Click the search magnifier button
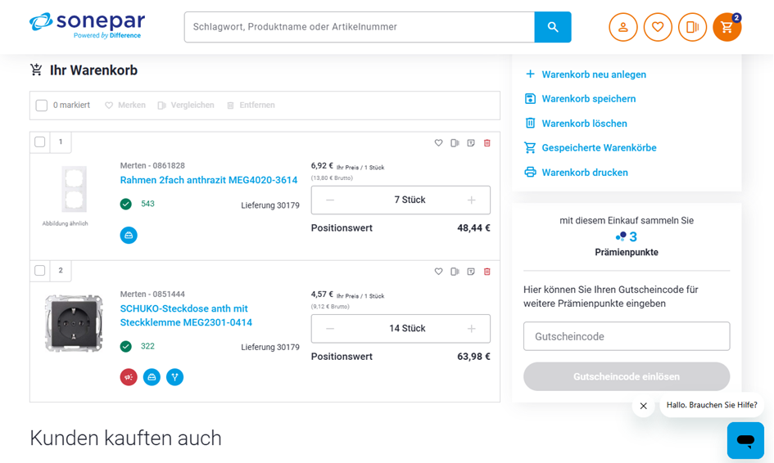This screenshot has width=774, height=463. [x=553, y=27]
